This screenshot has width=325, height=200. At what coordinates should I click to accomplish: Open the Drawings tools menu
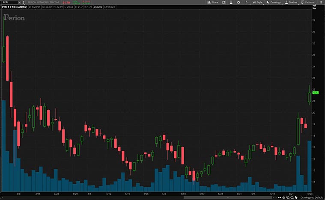coord(273,2)
